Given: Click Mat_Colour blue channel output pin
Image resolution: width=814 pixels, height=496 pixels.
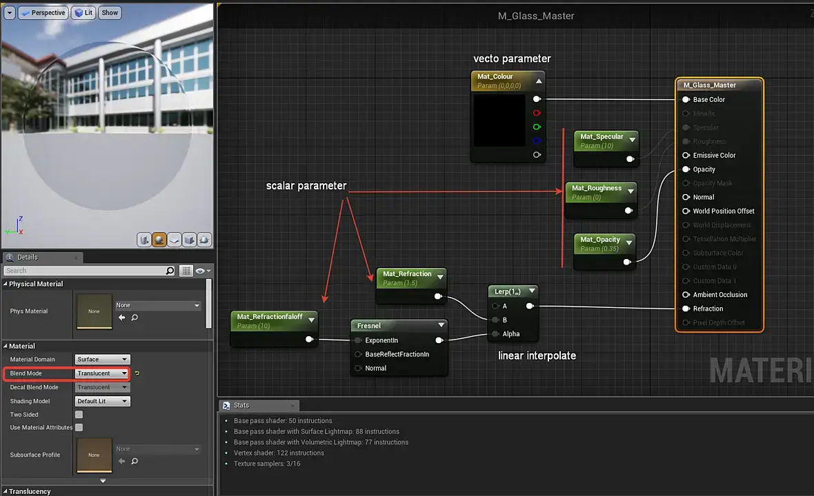Looking at the screenshot, I should [x=537, y=141].
